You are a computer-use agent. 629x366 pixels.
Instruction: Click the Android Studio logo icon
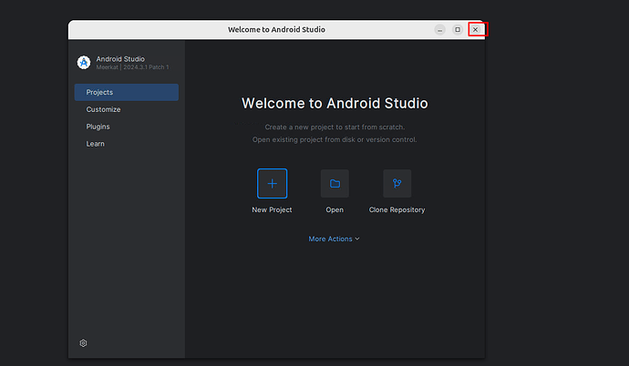click(84, 63)
